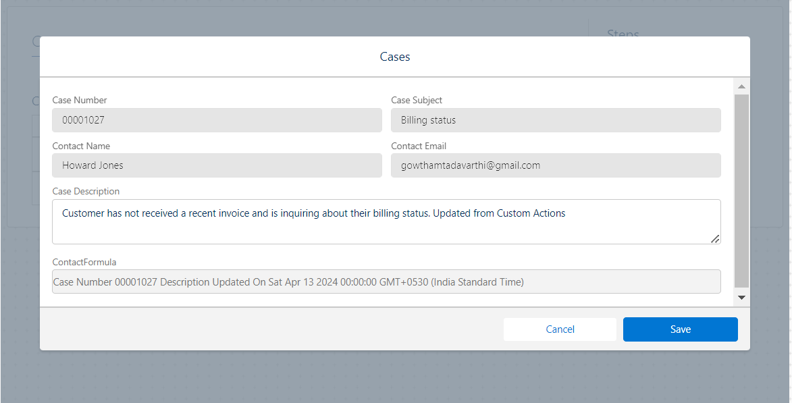Click the "Case Number" label
The width and height of the screenshot is (792, 403).
point(80,100)
